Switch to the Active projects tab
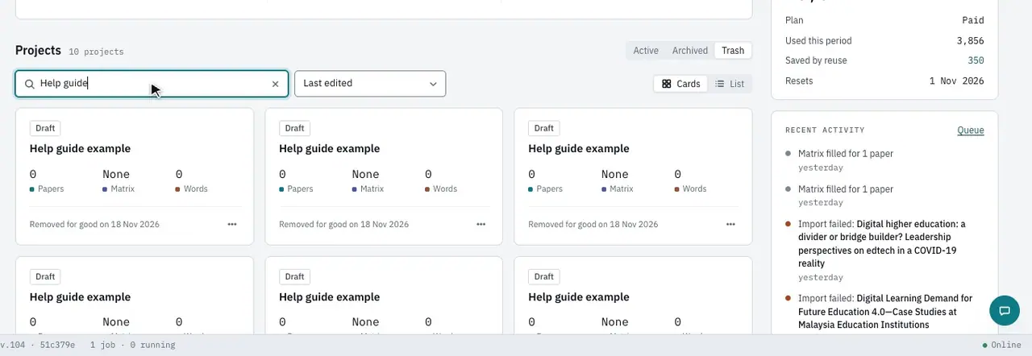The height and width of the screenshot is (356, 1032). [x=646, y=51]
